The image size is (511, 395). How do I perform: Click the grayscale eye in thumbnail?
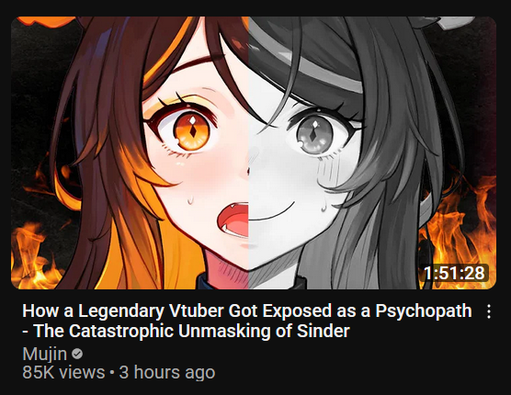[314, 134]
